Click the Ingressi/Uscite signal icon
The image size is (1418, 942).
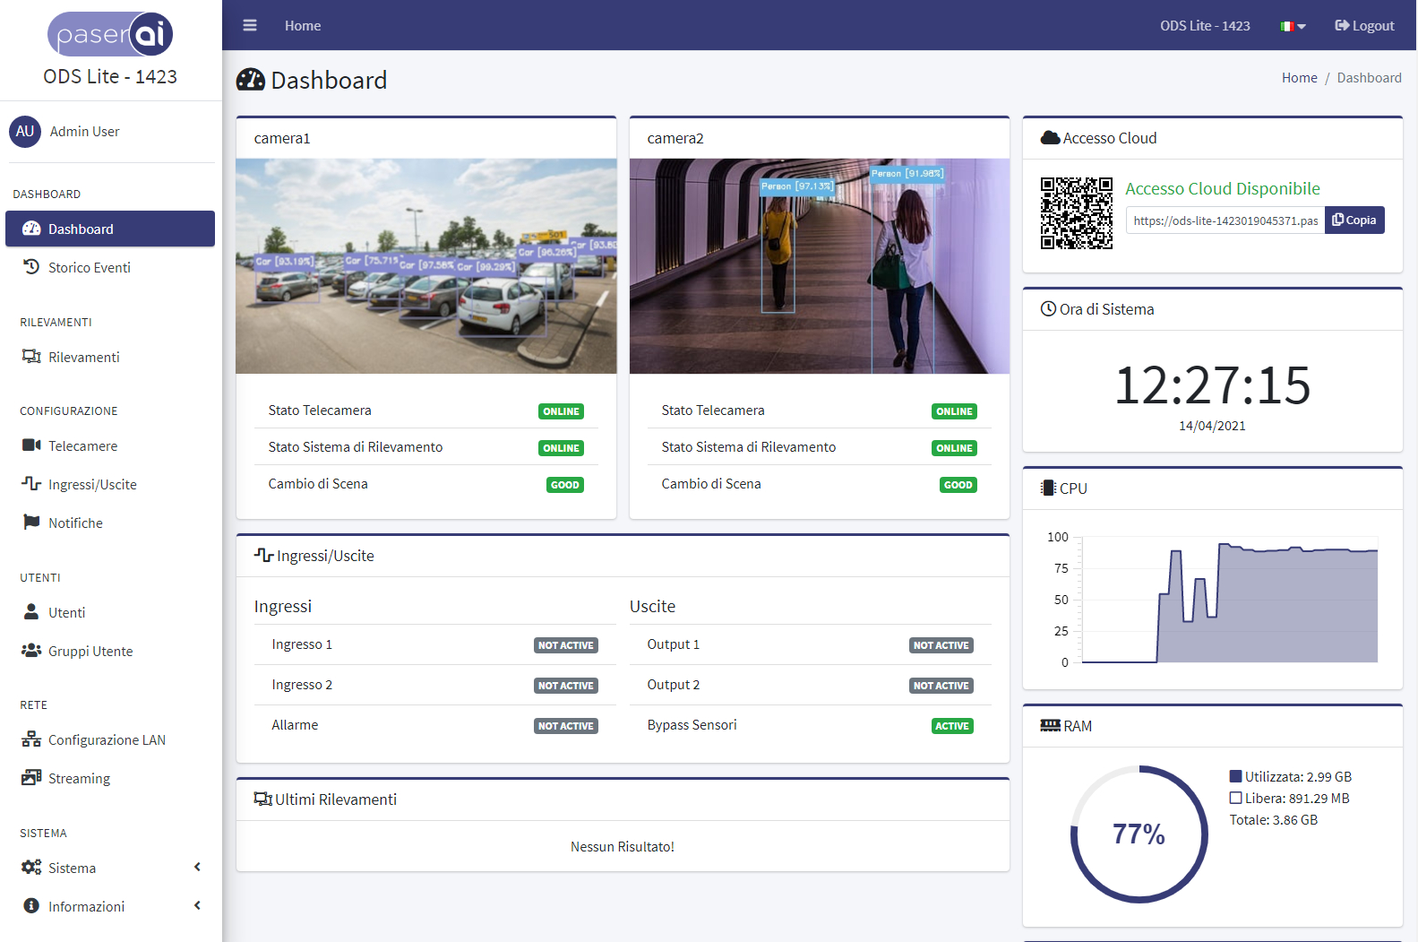coord(31,484)
